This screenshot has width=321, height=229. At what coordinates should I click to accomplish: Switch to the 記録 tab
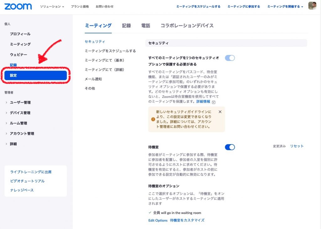point(126,26)
